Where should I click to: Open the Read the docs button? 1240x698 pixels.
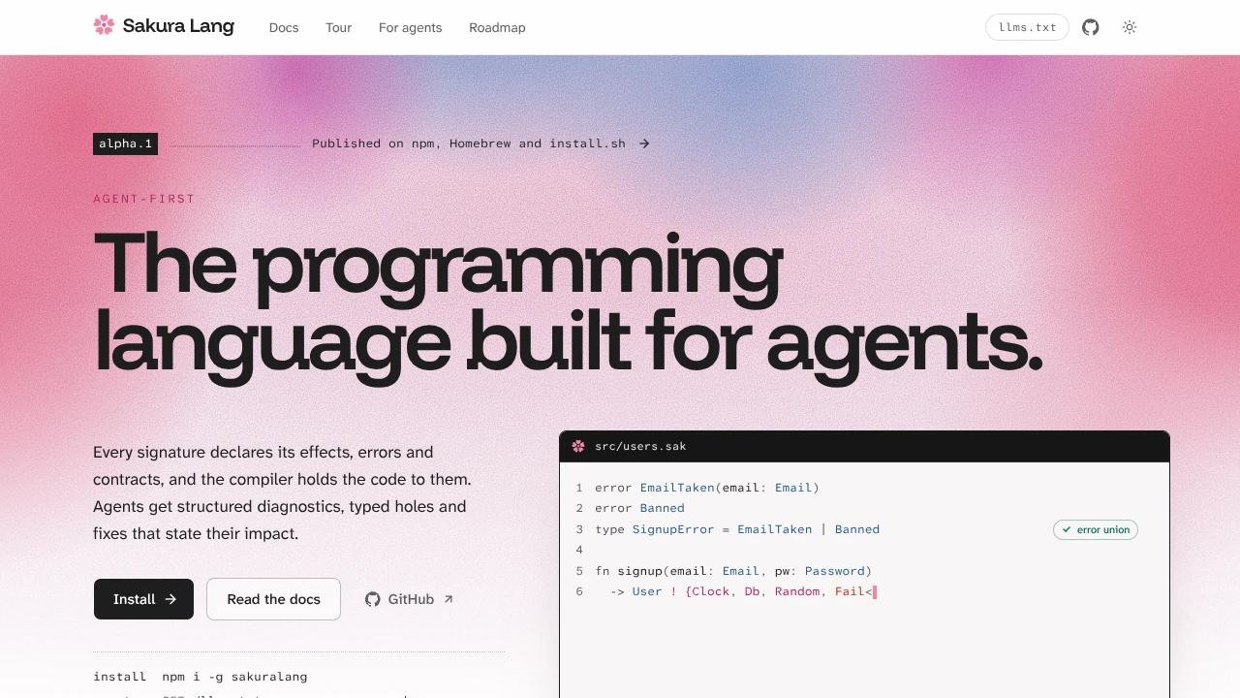click(x=273, y=599)
